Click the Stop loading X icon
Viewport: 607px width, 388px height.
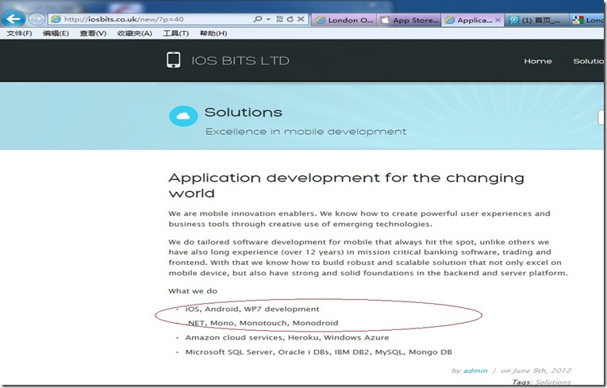(x=301, y=19)
